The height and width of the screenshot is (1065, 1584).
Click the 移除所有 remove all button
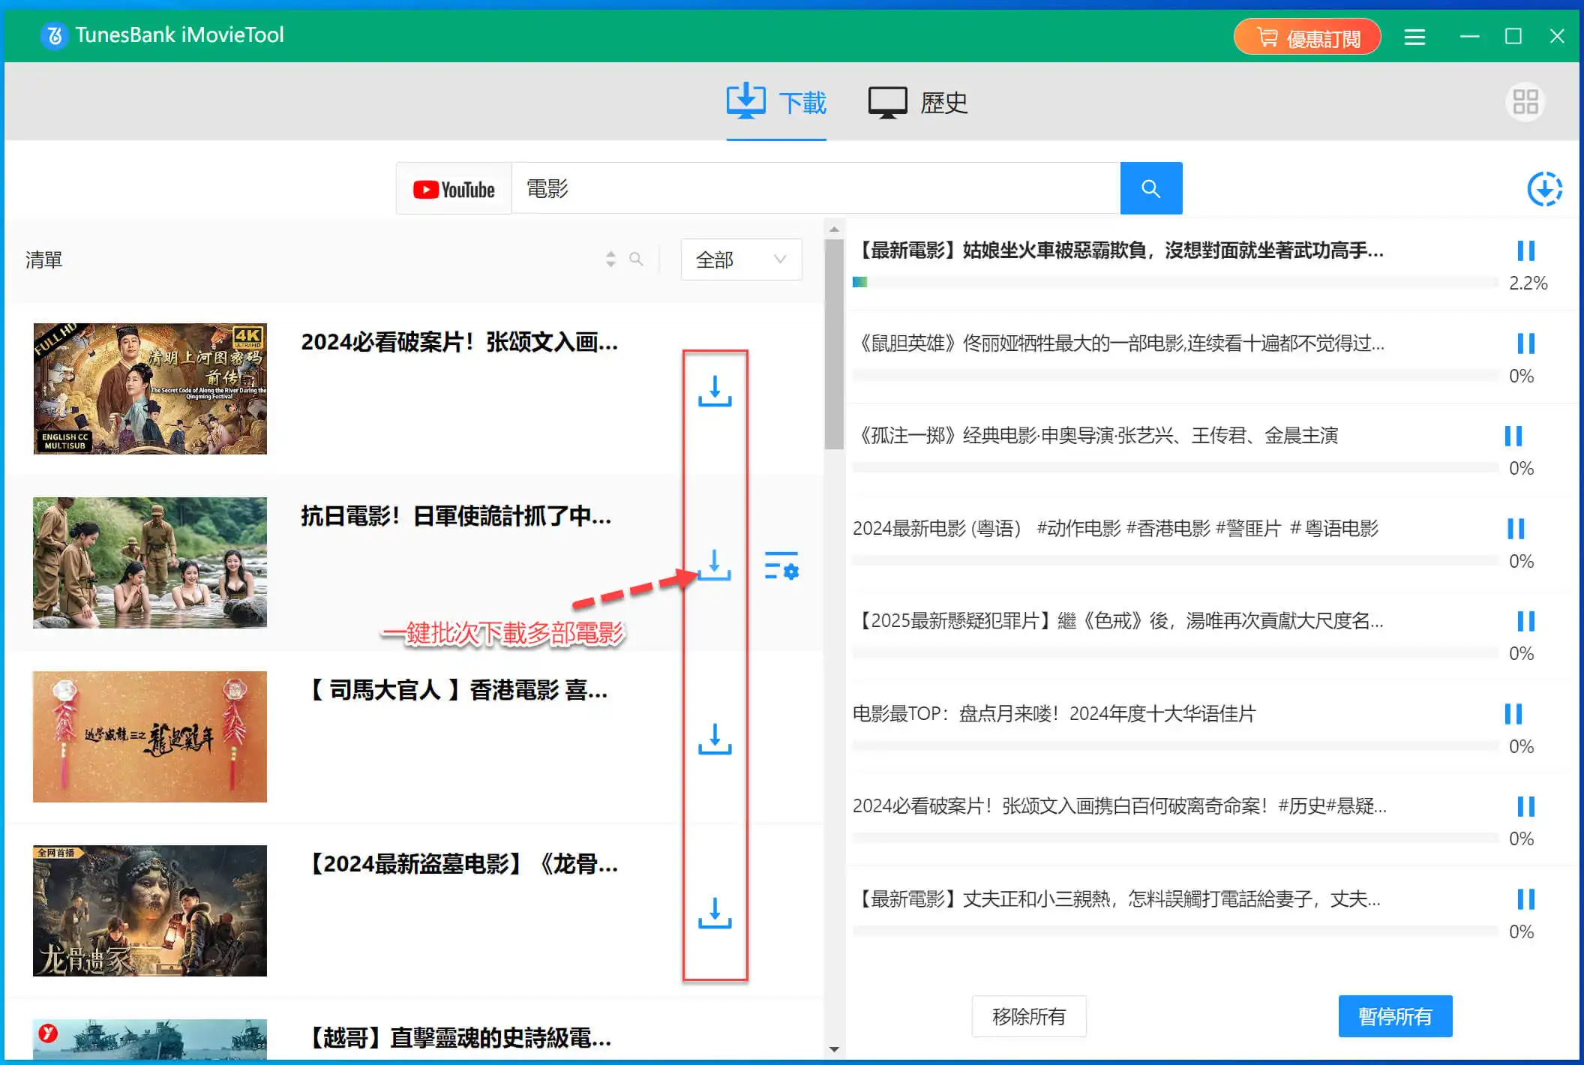pyautogui.click(x=1029, y=1016)
